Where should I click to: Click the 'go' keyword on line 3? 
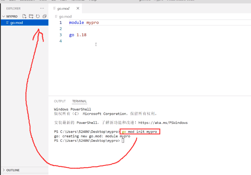72,35
